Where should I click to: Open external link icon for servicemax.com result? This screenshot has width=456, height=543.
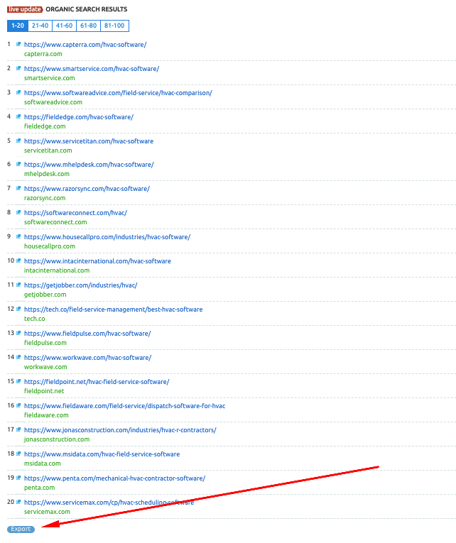[18, 502]
